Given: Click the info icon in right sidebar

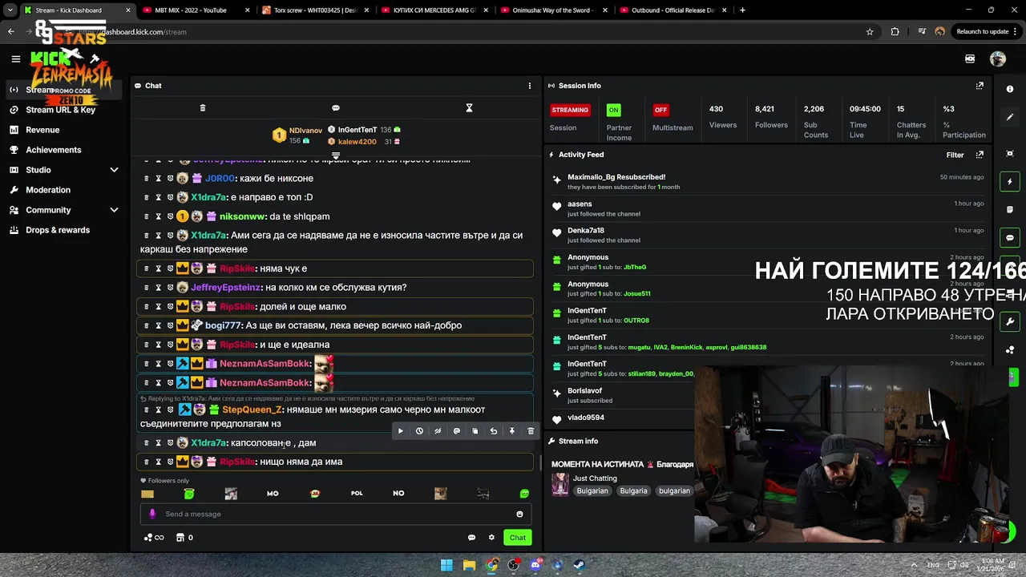Looking at the screenshot, I should point(1010,89).
